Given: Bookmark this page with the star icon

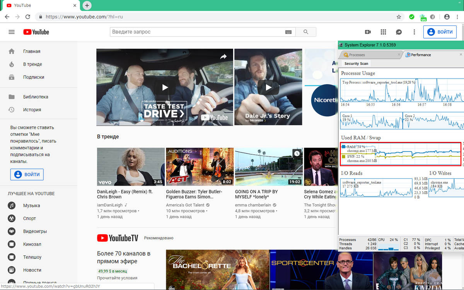Looking at the screenshot, I should point(399,17).
